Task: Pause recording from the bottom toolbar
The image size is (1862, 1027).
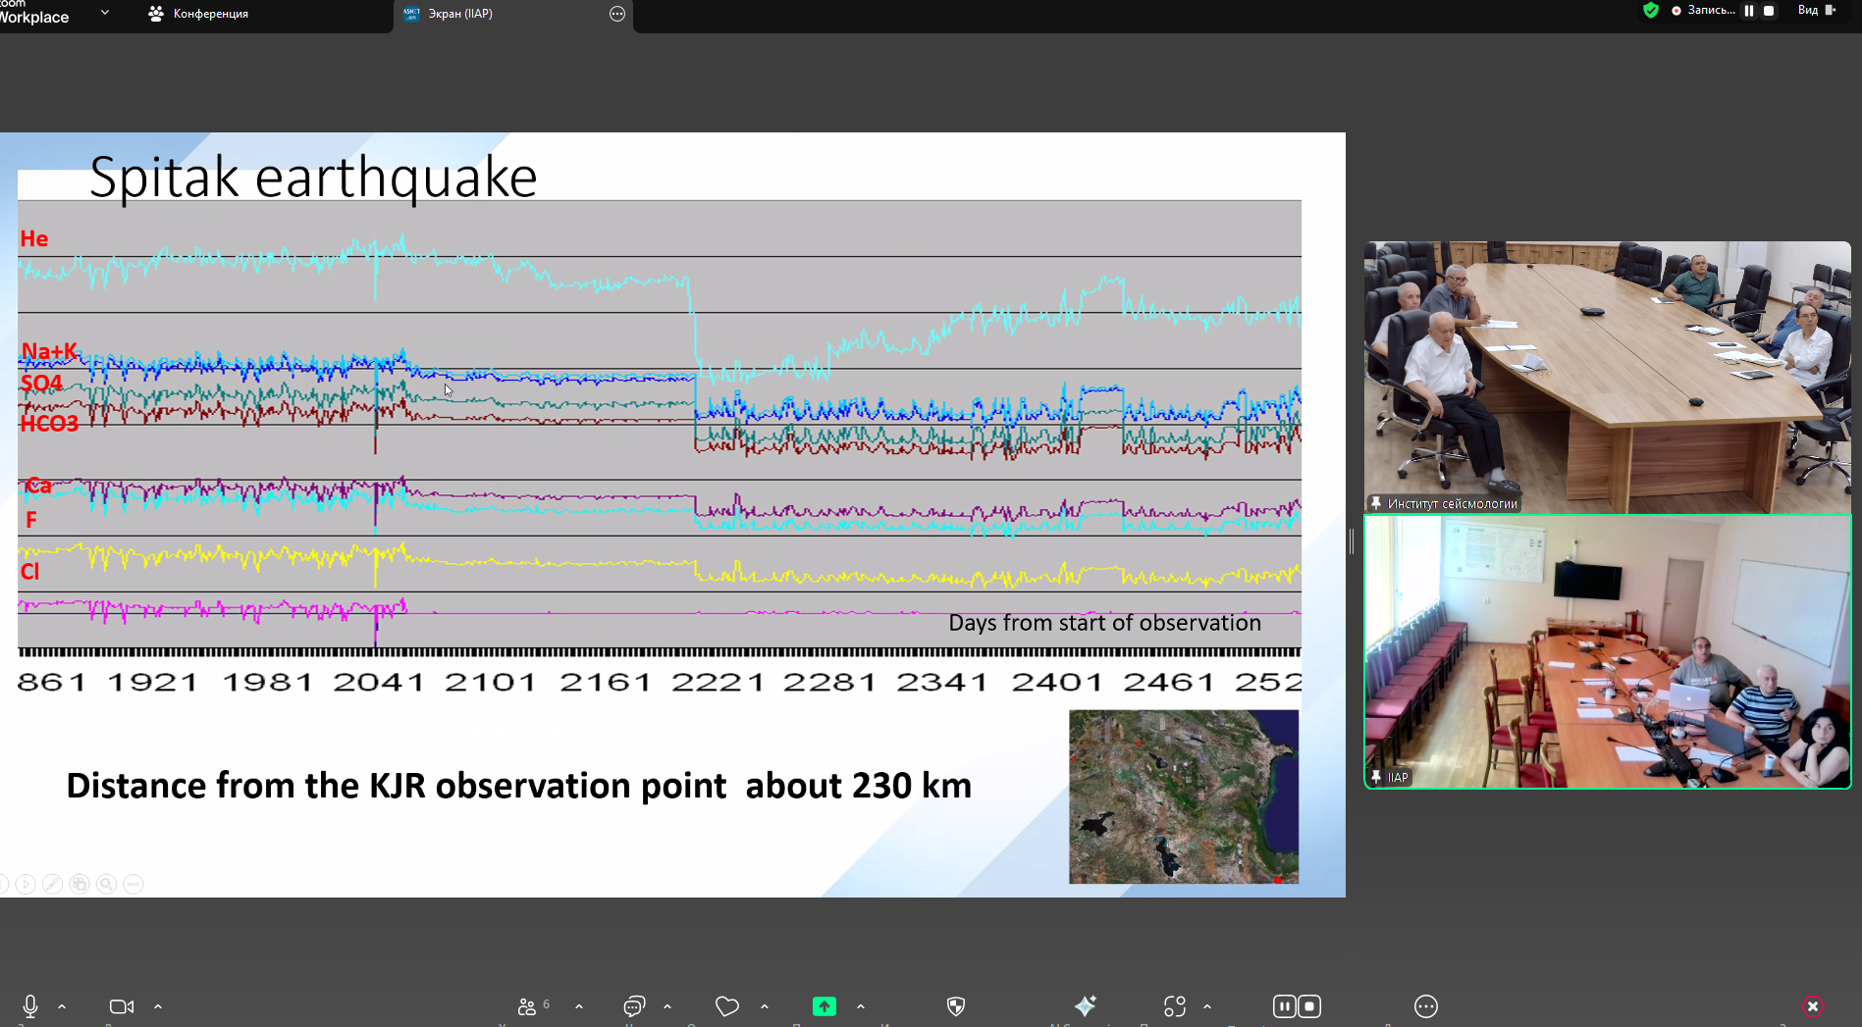Action: click(1284, 1006)
